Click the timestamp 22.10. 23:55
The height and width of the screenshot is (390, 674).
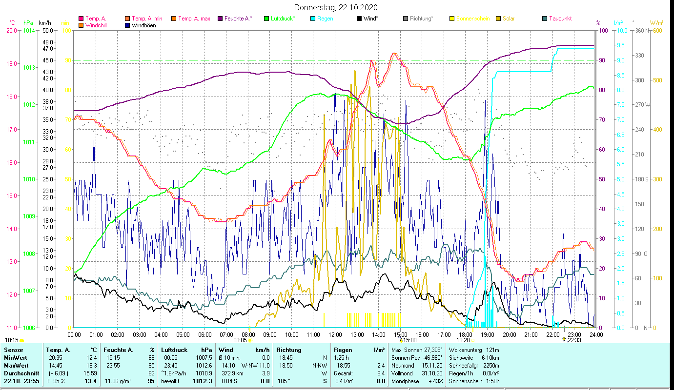pos(22,381)
